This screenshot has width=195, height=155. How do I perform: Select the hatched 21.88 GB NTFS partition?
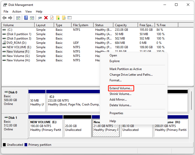pos(106,131)
